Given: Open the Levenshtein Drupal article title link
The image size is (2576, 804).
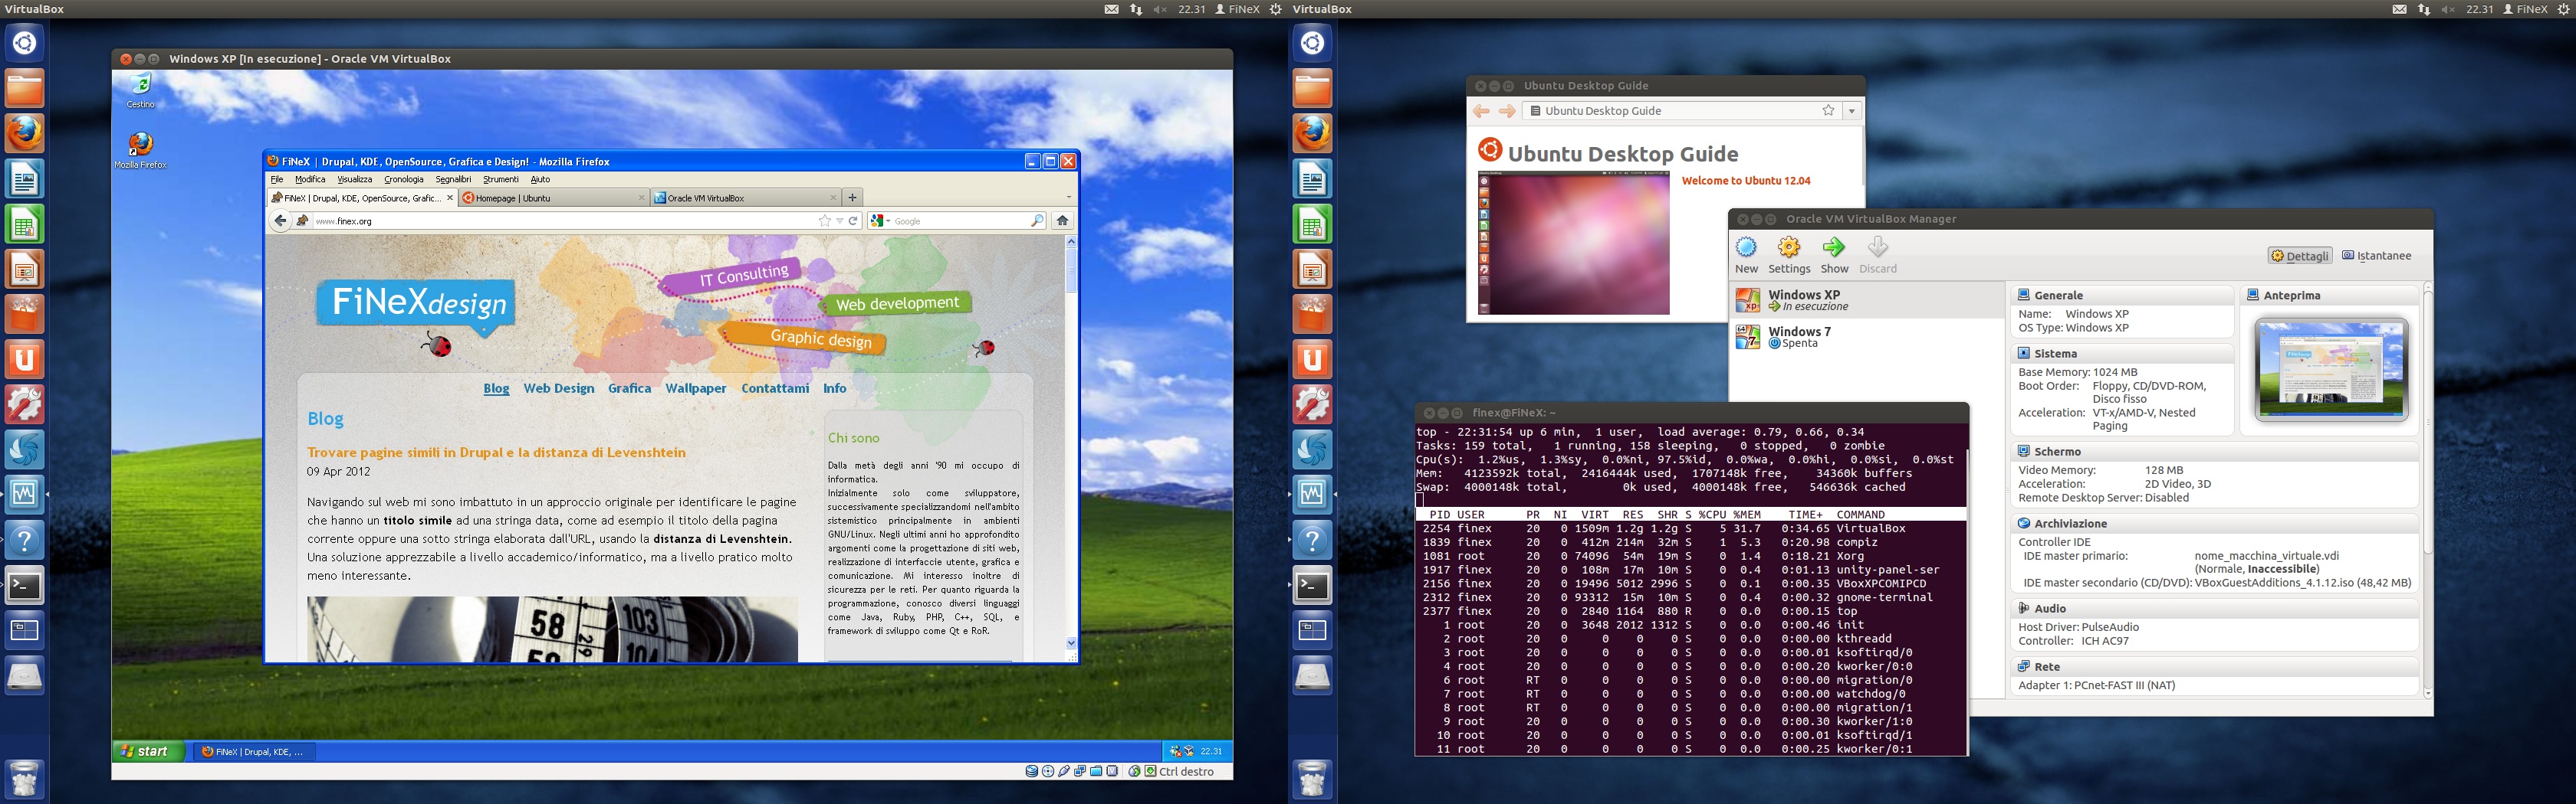Looking at the screenshot, I should point(496,453).
